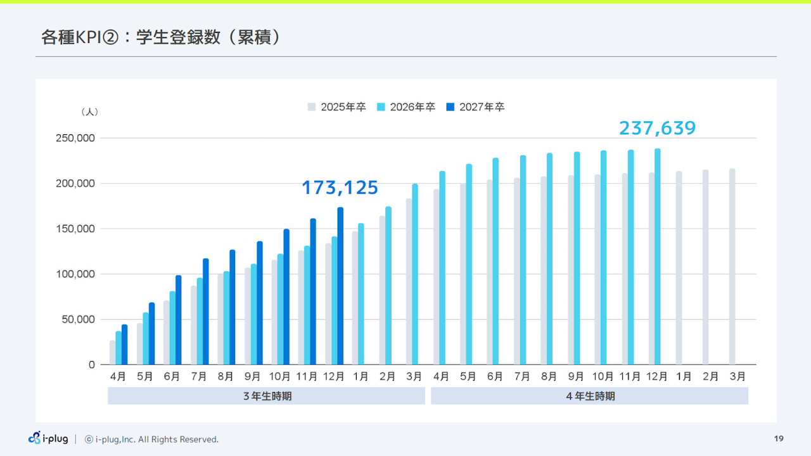Click the 4月 month label on the axis
This screenshot has height=456, width=811.
point(118,376)
